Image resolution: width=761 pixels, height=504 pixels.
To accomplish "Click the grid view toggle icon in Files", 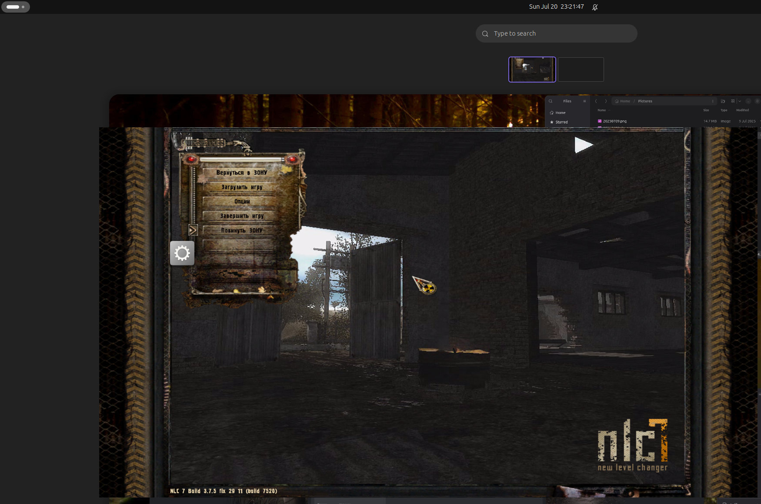I will point(733,101).
